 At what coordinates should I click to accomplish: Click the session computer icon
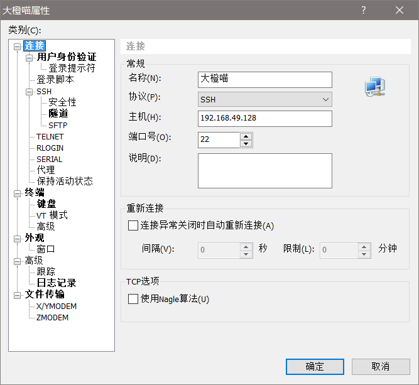[x=375, y=87]
